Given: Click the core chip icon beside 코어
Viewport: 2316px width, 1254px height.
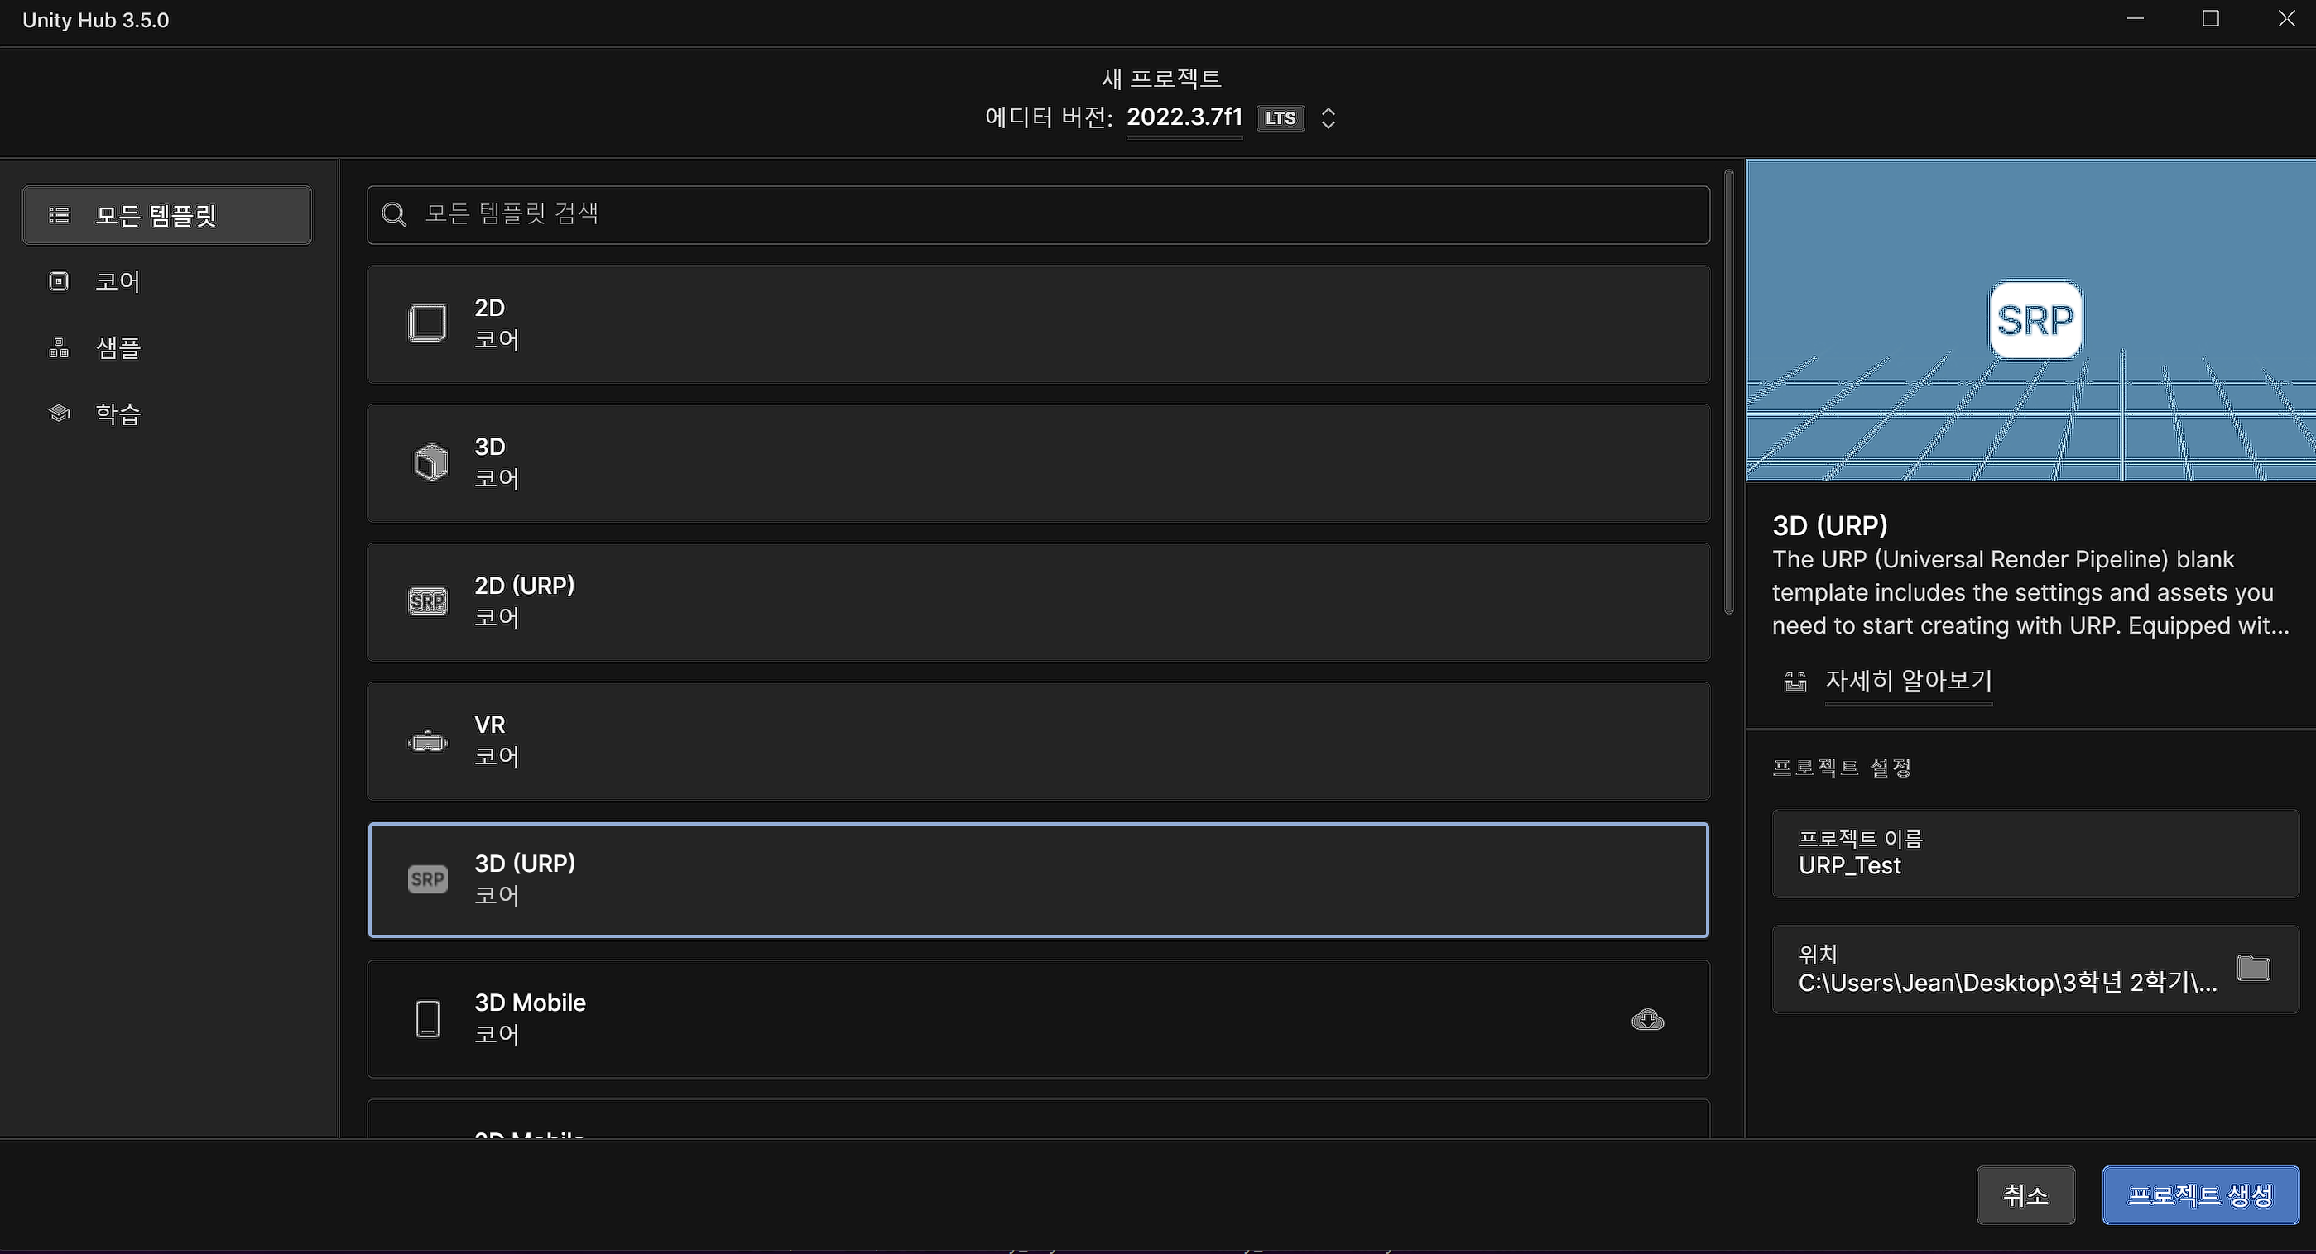Looking at the screenshot, I should click(59, 281).
